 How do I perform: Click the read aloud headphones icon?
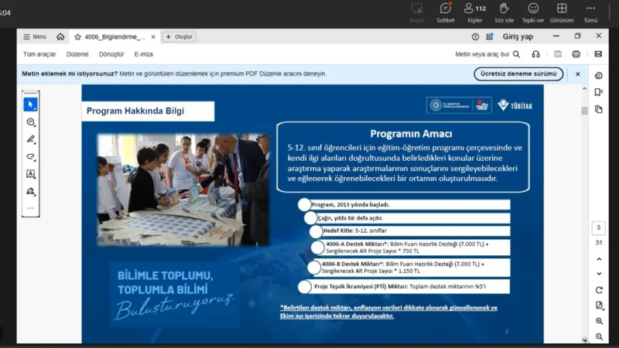coord(535,54)
